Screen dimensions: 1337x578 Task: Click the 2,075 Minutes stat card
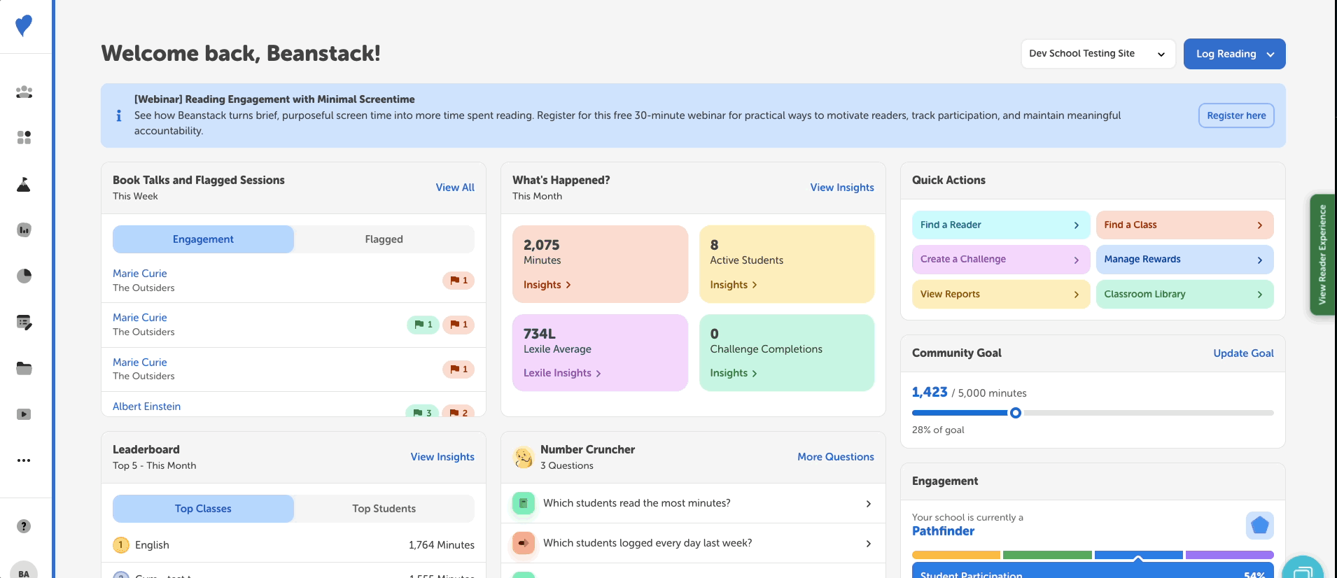(x=600, y=264)
